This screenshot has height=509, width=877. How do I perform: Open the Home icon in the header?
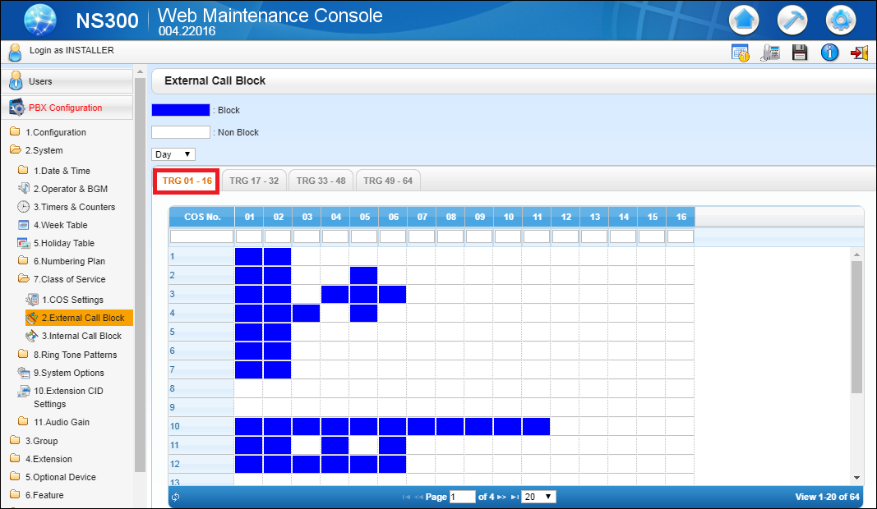click(744, 19)
